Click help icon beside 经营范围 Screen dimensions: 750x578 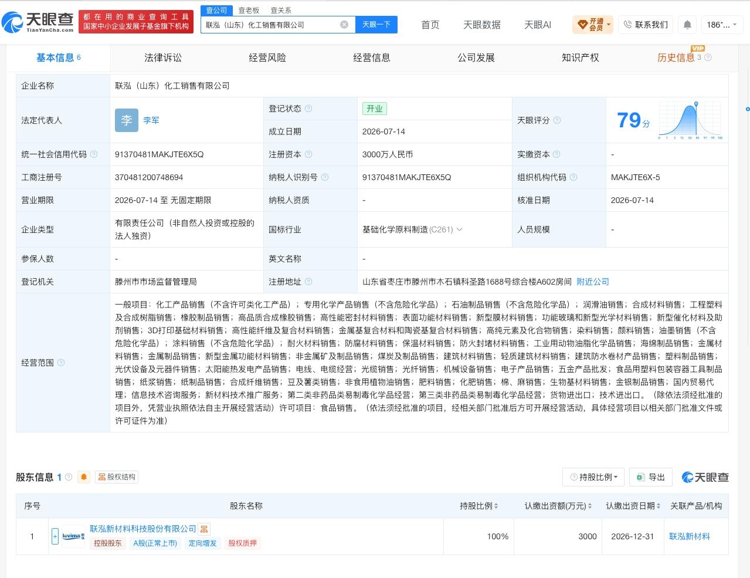click(61, 363)
